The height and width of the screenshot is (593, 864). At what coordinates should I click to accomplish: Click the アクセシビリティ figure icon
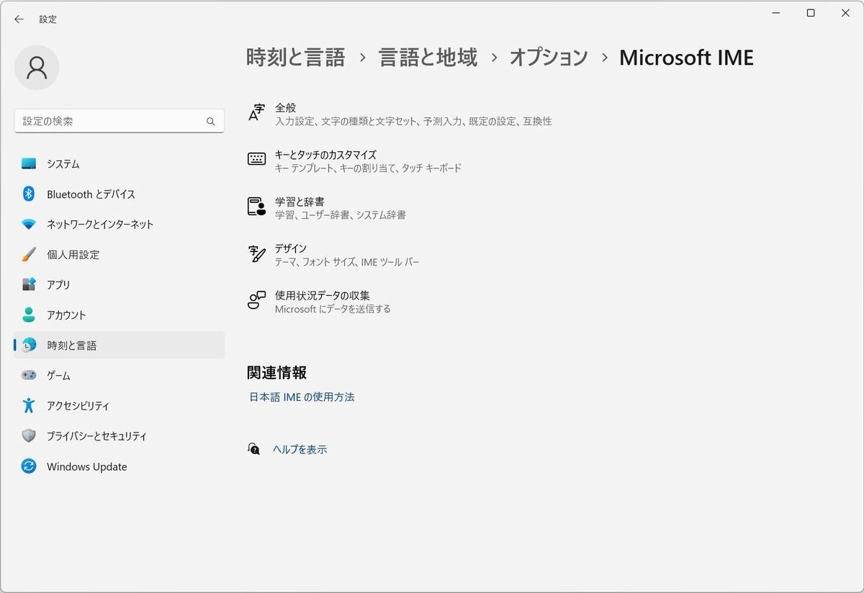pyautogui.click(x=29, y=406)
